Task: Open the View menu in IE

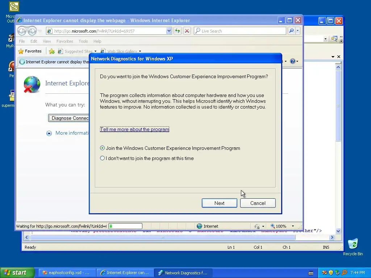Action: 47,41
